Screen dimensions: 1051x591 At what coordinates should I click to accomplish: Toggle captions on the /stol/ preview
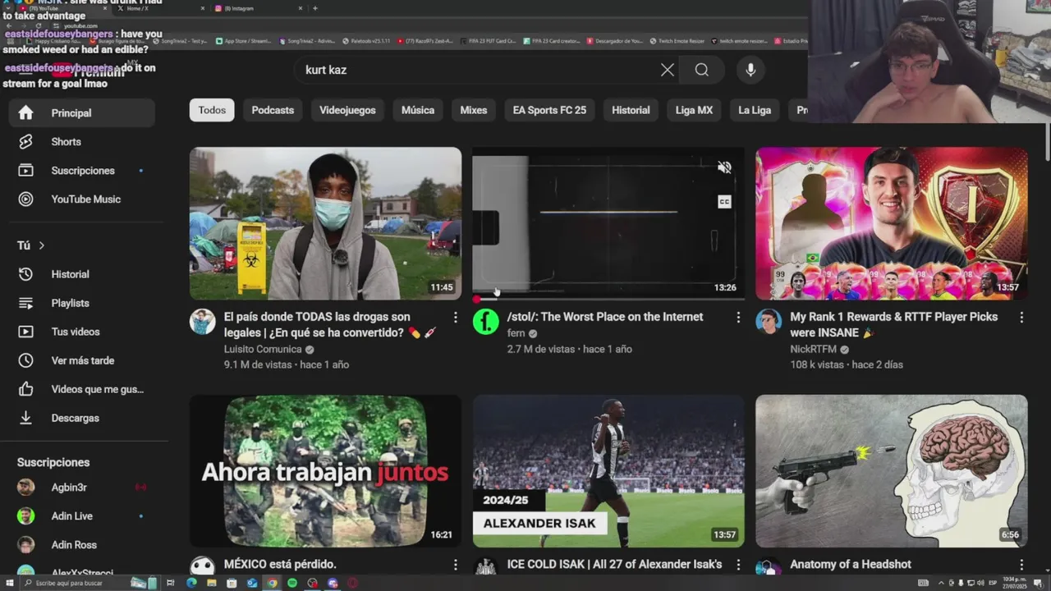pos(724,202)
